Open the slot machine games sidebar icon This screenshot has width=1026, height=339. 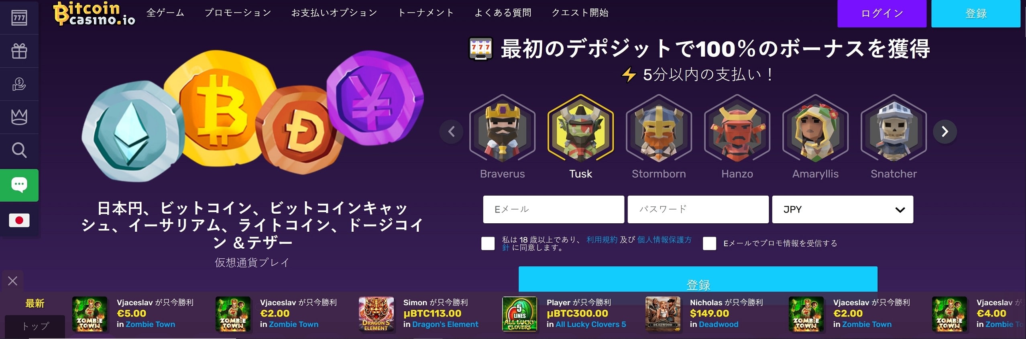(19, 18)
